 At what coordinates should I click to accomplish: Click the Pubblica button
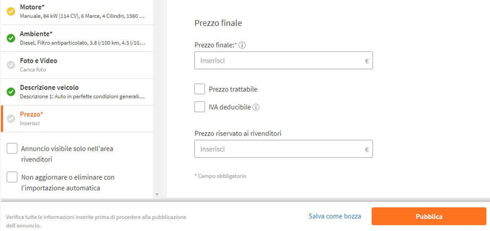(x=429, y=216)
